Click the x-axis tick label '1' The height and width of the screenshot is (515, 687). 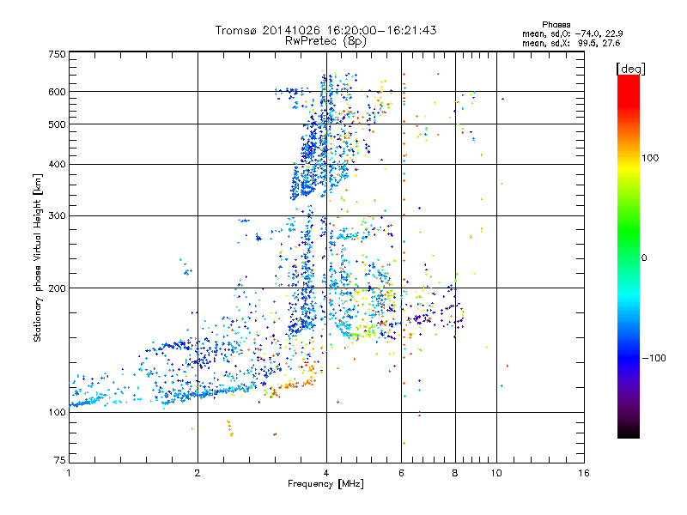pos(69,473)
